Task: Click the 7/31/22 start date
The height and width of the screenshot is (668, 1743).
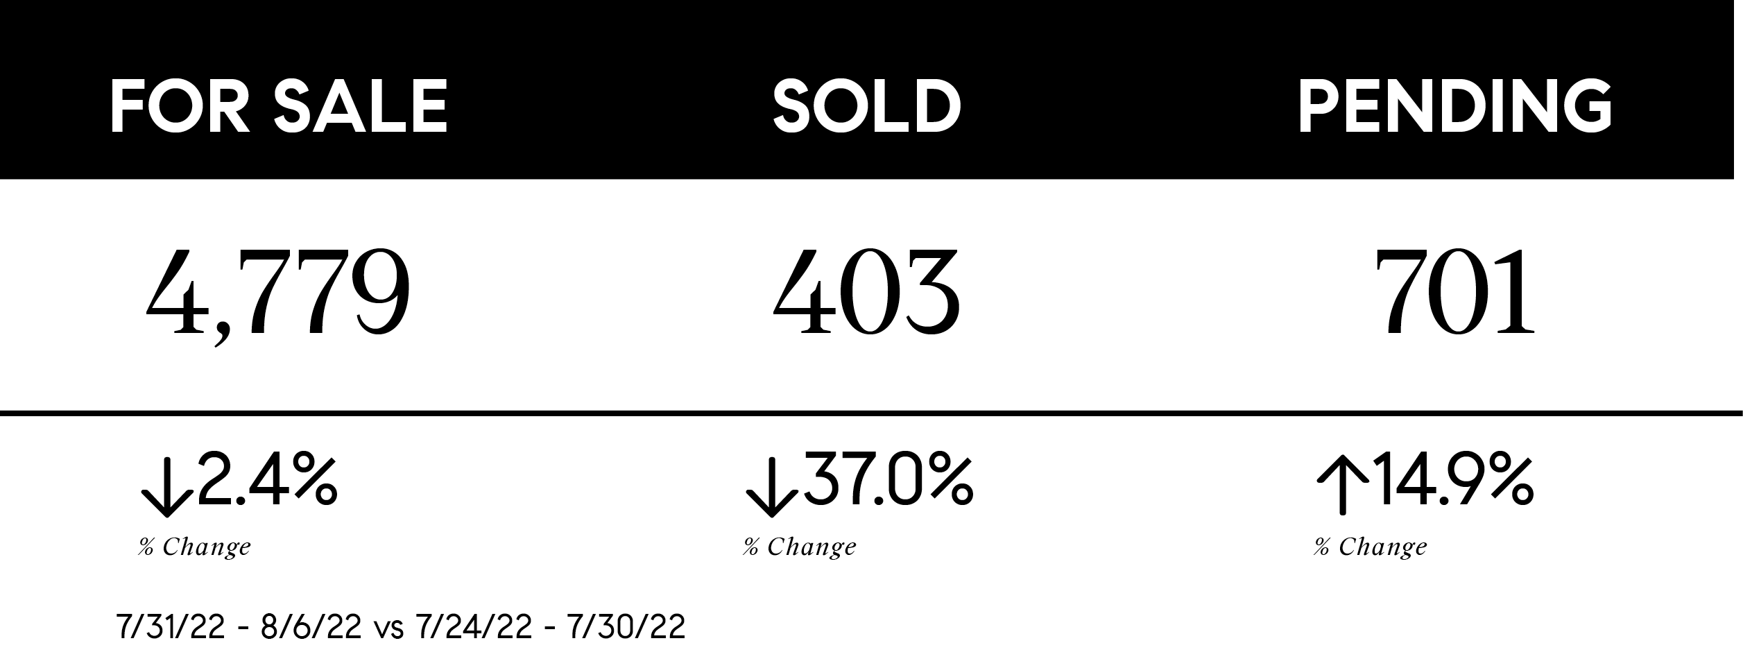Action: tap(171, 628)
